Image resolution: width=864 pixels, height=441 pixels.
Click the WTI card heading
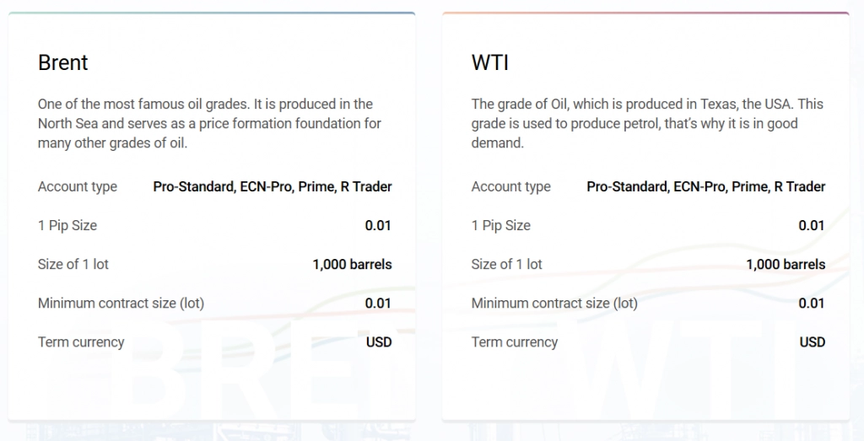coord(490,62)
